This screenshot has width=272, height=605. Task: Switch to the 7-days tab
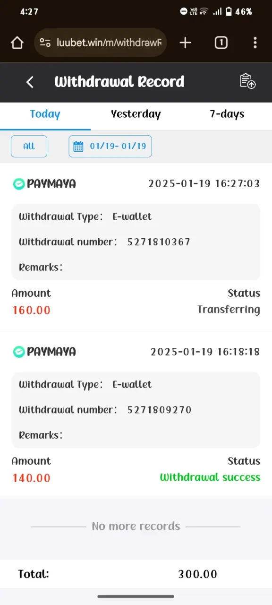[x=227, y=114]
